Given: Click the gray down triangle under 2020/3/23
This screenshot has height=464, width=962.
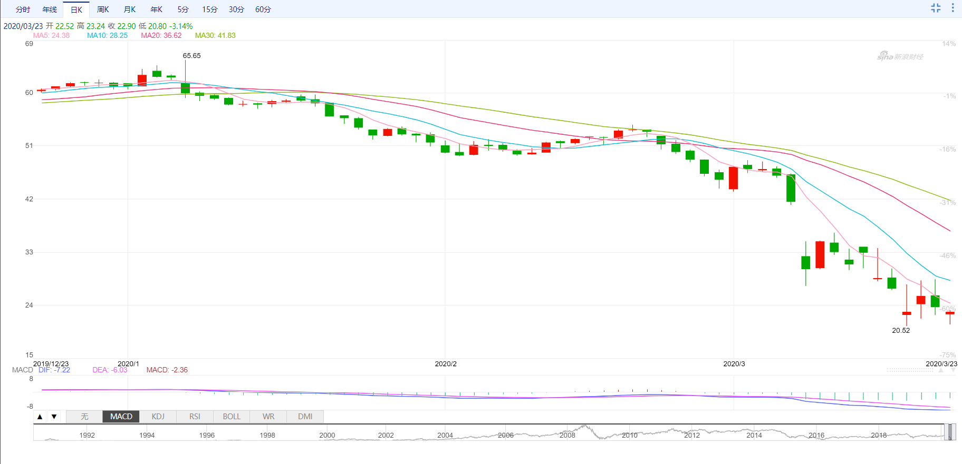Looking at the screenshot, I should [x=953, y=370].
